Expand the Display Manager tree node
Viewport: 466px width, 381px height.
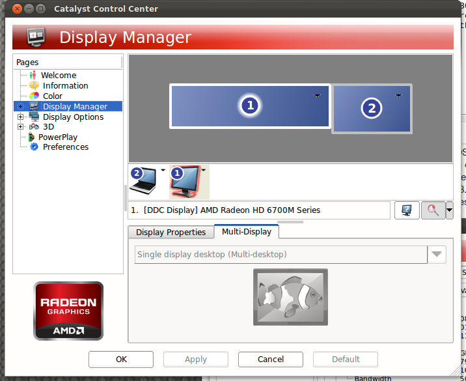click(x=20, y=106)
